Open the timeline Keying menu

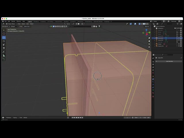(x=16, y=118)
